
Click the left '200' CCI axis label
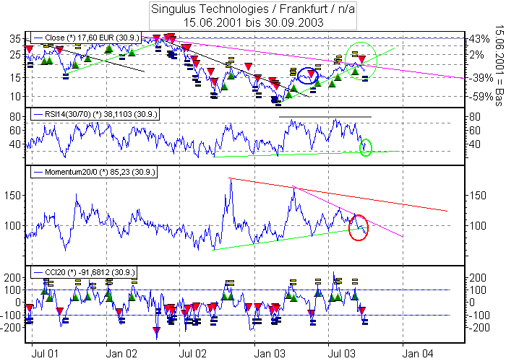12,278
